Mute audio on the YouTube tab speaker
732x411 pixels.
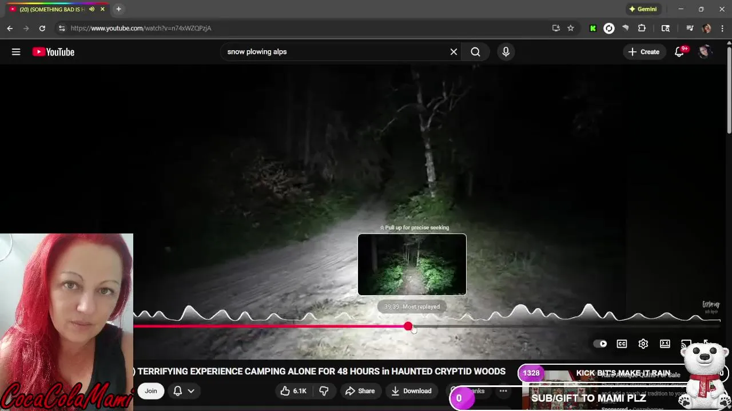tap(91, 9)
